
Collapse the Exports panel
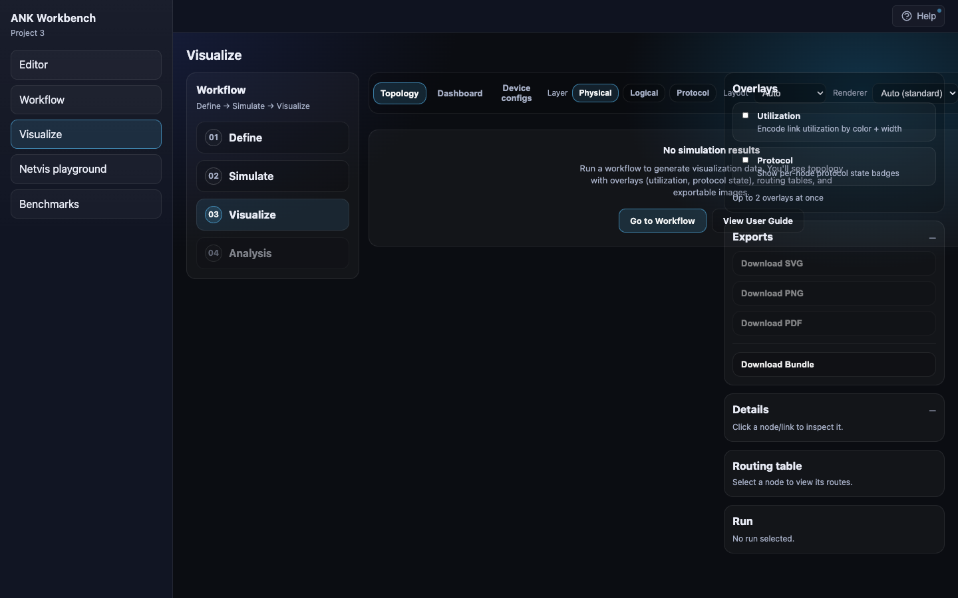point(932,238)
